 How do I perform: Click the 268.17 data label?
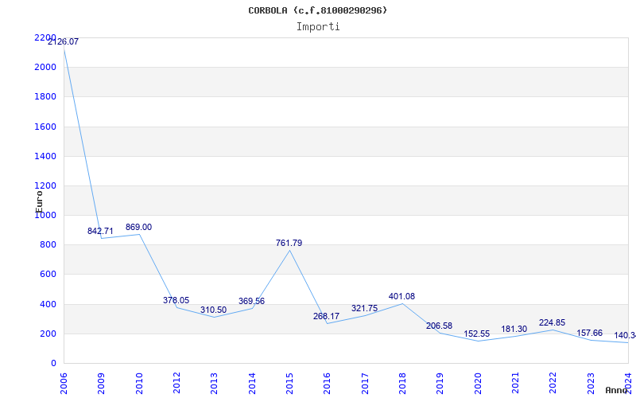pos(326,316)
